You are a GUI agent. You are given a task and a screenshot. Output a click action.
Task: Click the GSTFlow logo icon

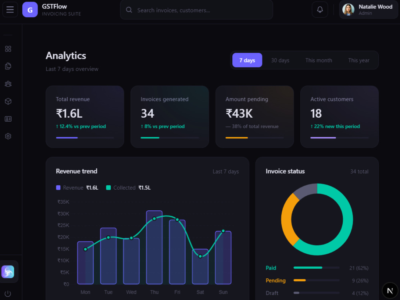[30, 10]
